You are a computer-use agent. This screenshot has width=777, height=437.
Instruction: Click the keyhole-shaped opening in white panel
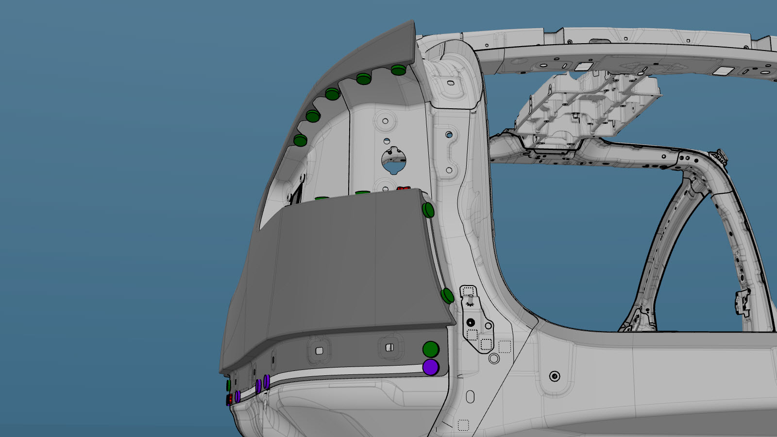(392, 162)
